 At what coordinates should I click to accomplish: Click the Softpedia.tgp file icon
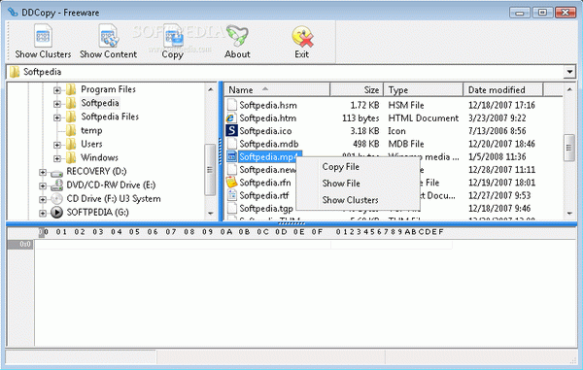[x=231, y=209]
